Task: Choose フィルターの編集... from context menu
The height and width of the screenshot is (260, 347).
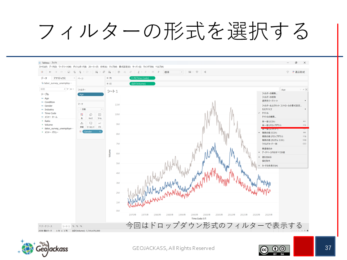Action: click(269, 93)
